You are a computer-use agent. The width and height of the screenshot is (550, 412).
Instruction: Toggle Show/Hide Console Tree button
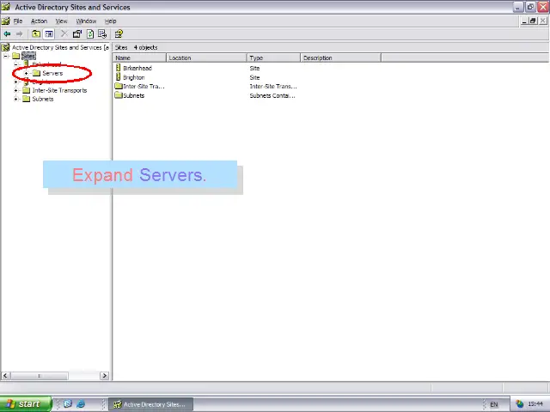pyautogui.click(x=49, y=34)
